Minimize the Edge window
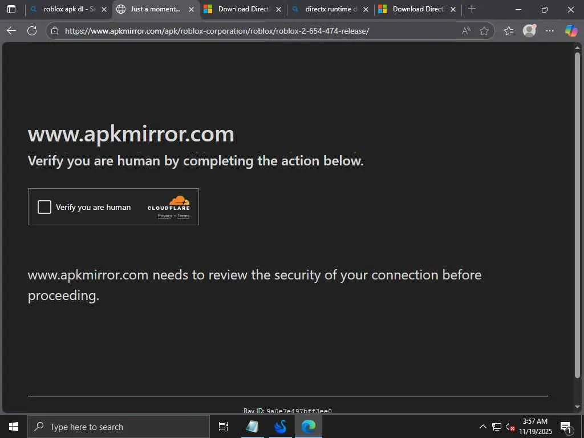 (x=518, y=9)
